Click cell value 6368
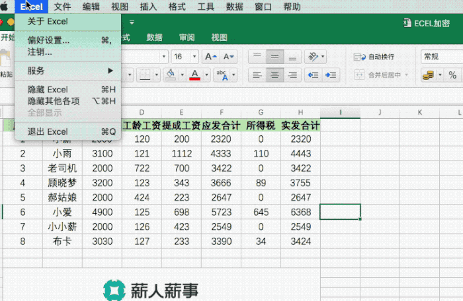The image size is (463, 301). point(300,212)
